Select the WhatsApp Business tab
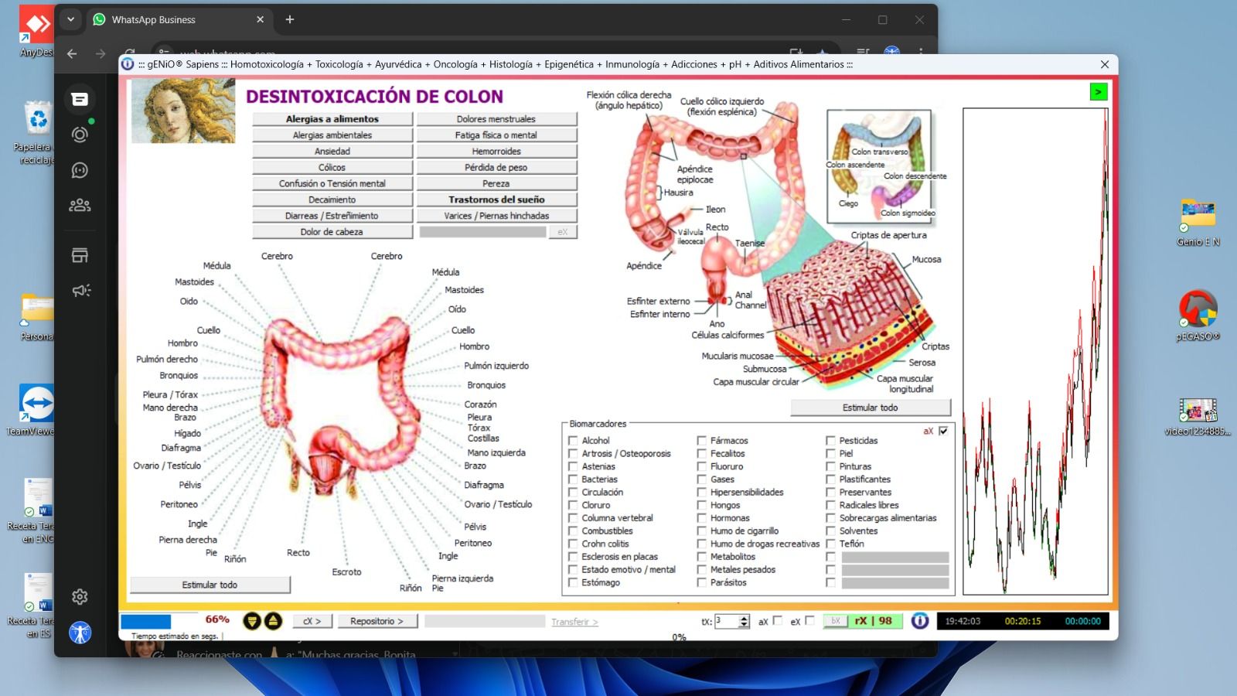Image resolution: width=1237 pixels, height=696 pixels. [179, 19]
